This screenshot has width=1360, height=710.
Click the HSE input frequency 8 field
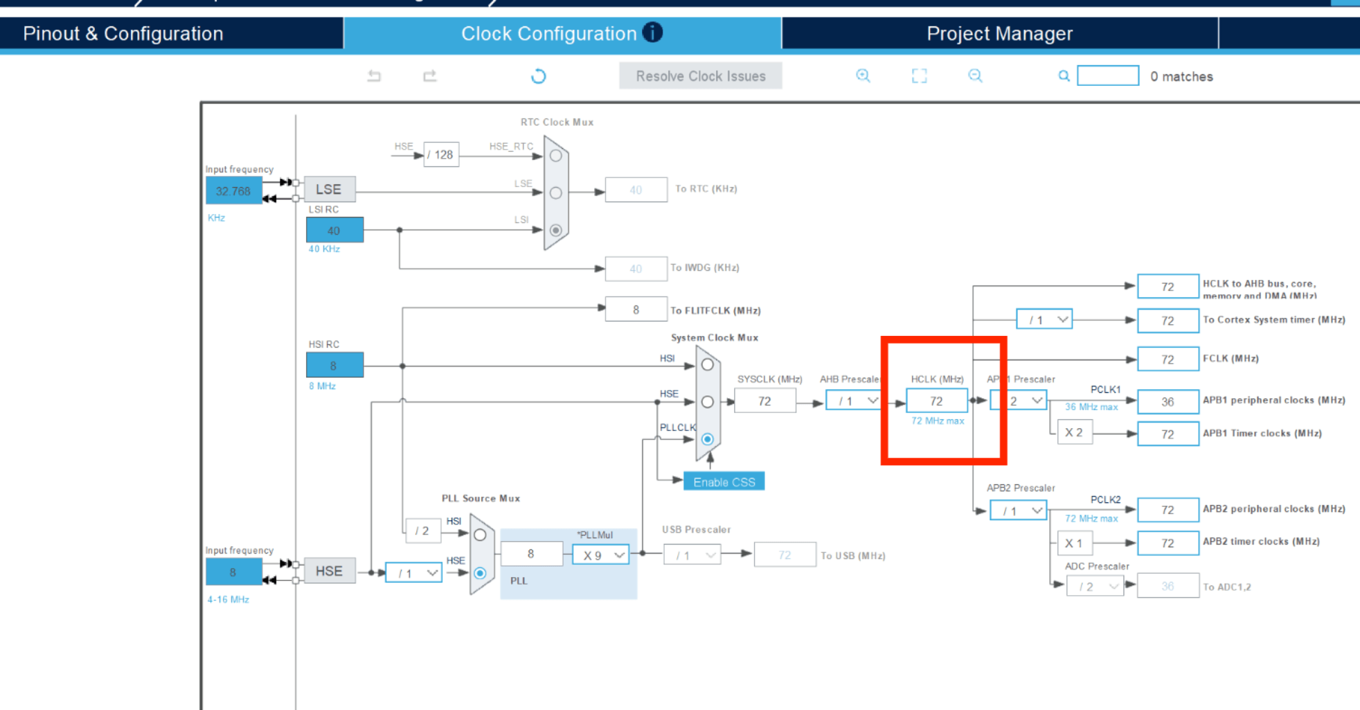click(233, 572)
